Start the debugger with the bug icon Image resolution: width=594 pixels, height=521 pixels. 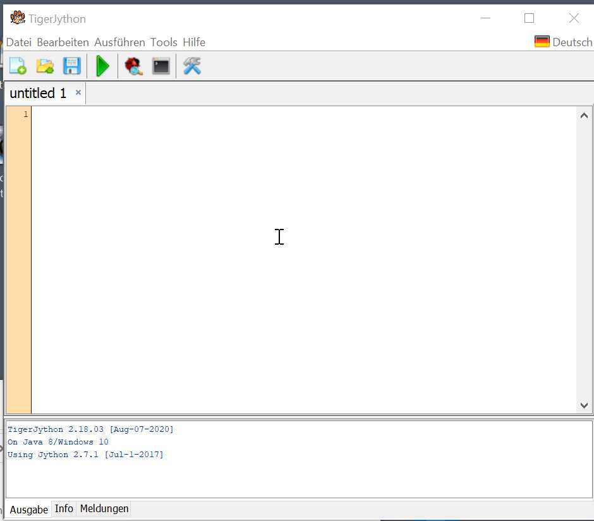coord(133,66)
